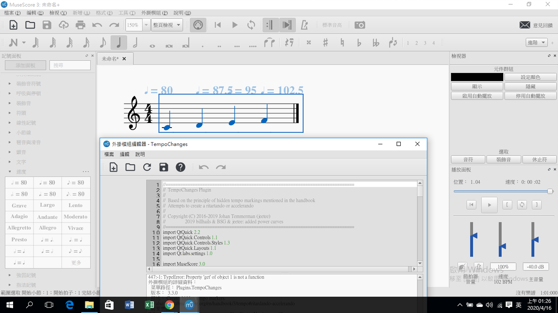558x313 pixels.
Task: Open the help icon in plugin editor
Action: [x=180, y=167]
